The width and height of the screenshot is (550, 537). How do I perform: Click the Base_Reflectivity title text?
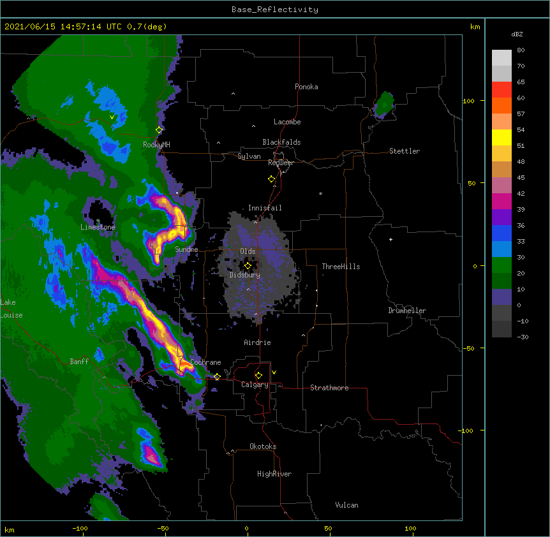275,10
